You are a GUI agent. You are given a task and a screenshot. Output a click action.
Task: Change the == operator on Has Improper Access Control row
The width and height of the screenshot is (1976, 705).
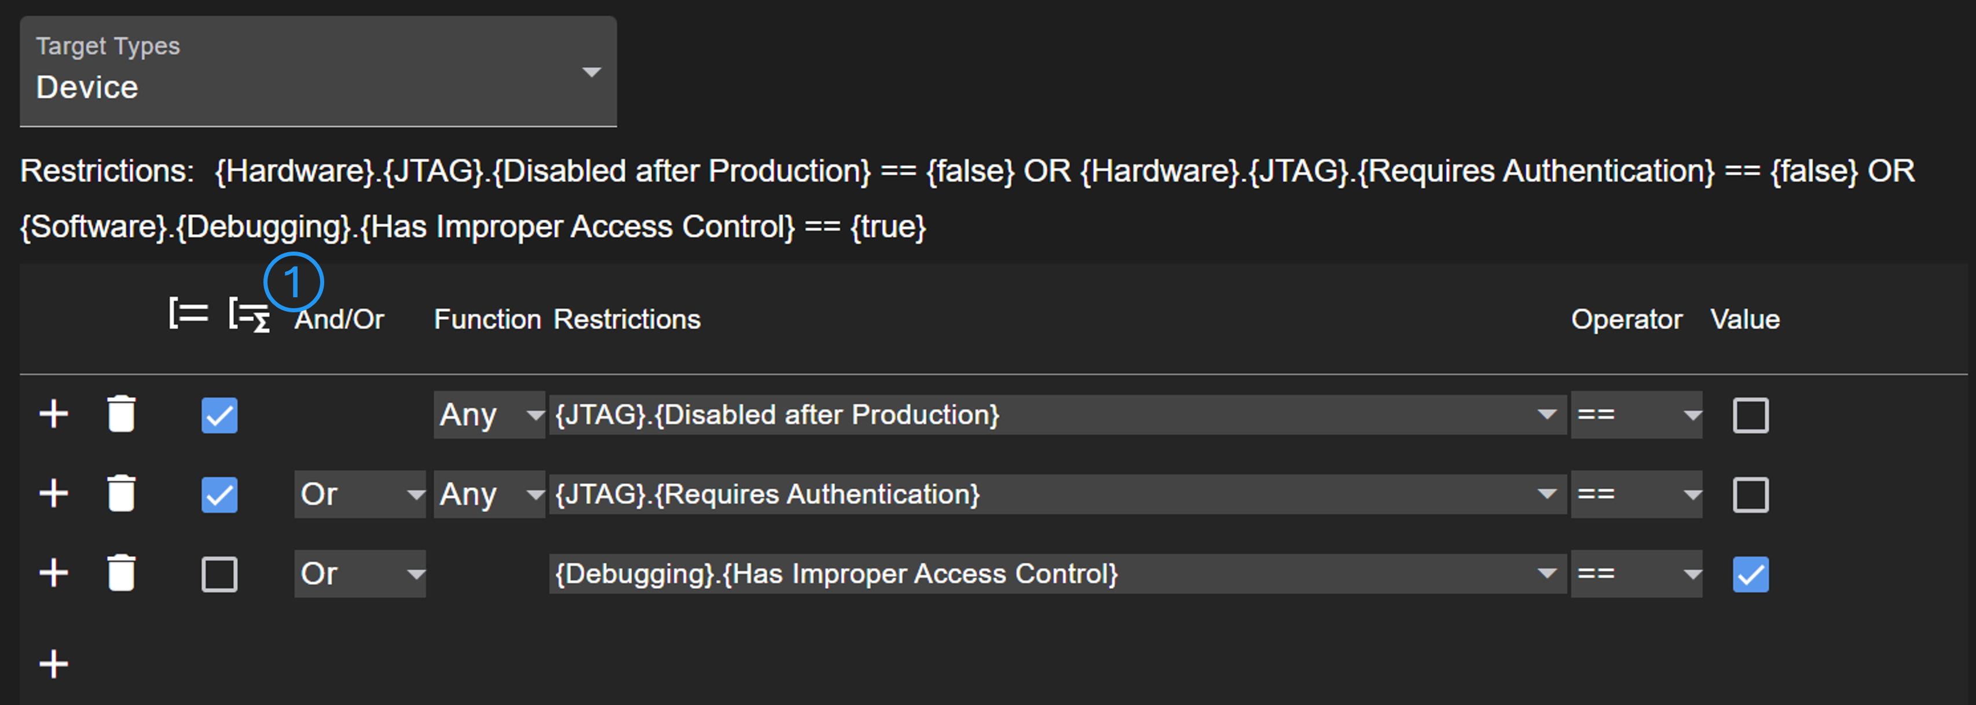(x=1636, y=574)
